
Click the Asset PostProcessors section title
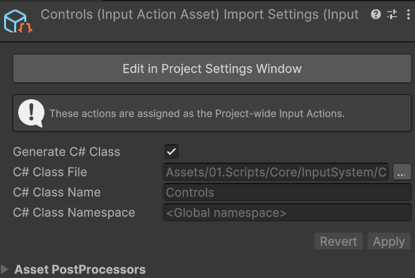[79, 270]
